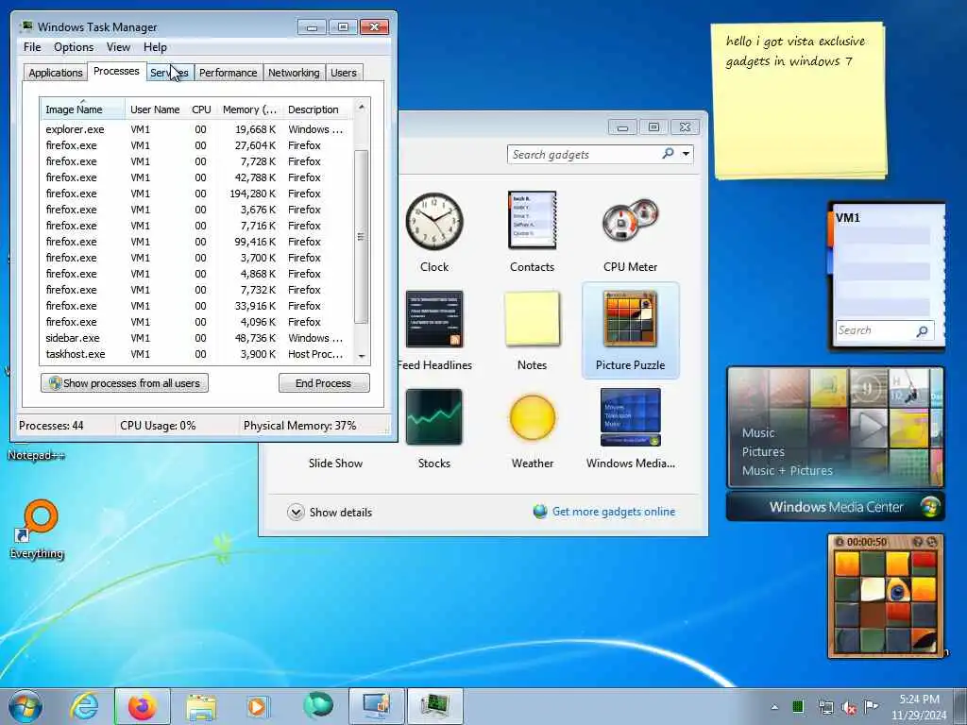Open the Everything desktop shortcut
Screen dimensions: 967x725
click(x=37, y=530)
